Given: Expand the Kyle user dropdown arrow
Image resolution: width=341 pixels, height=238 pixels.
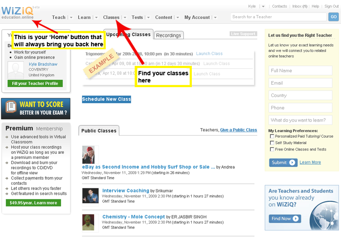Looking at the screenshot, I should [263, 6].
